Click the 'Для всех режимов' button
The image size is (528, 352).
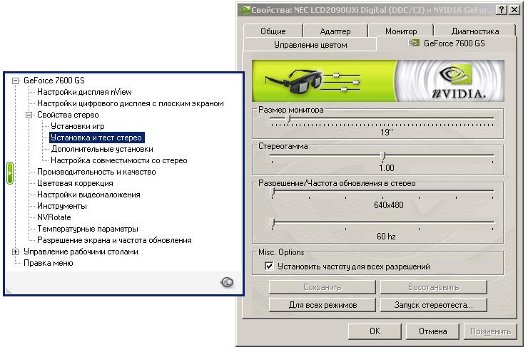[323, 305]
